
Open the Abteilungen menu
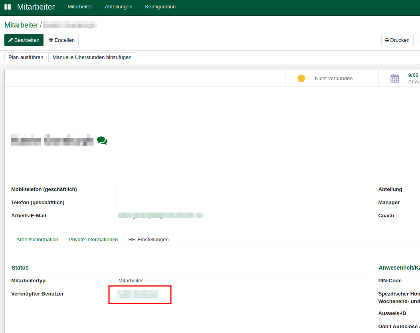(119, 7)
